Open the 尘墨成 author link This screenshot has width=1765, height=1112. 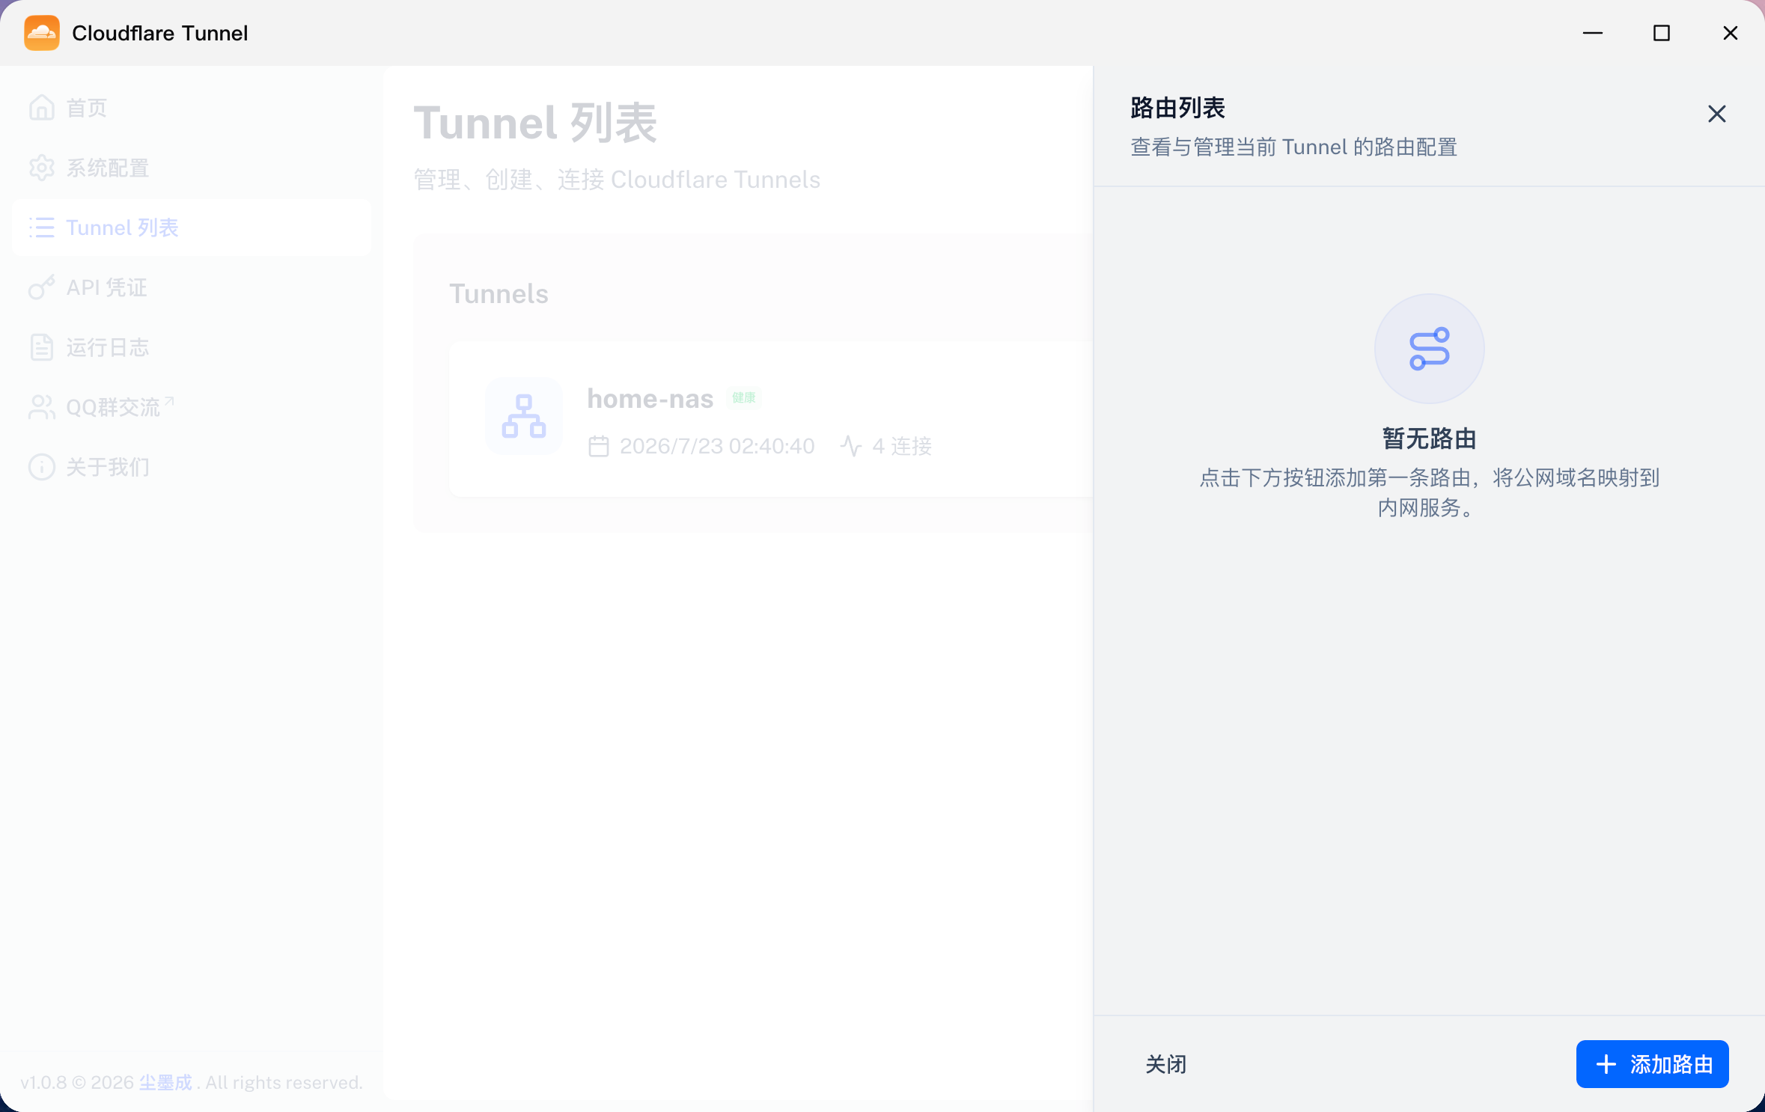pyautogui.click(x=165, y=1083)
